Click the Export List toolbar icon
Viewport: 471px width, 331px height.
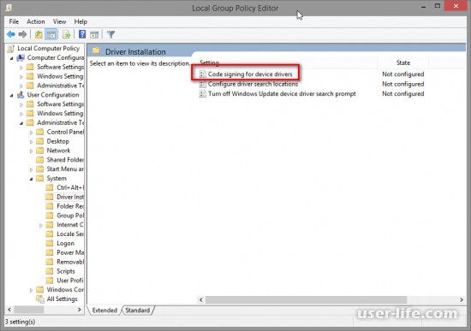67,34
